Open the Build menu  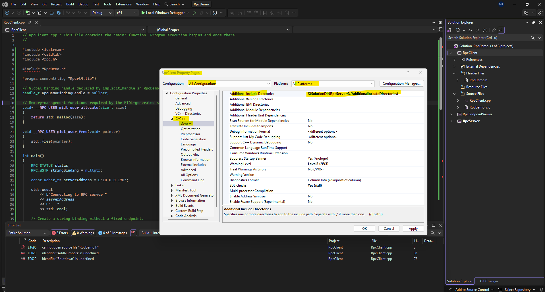point(70,4)
